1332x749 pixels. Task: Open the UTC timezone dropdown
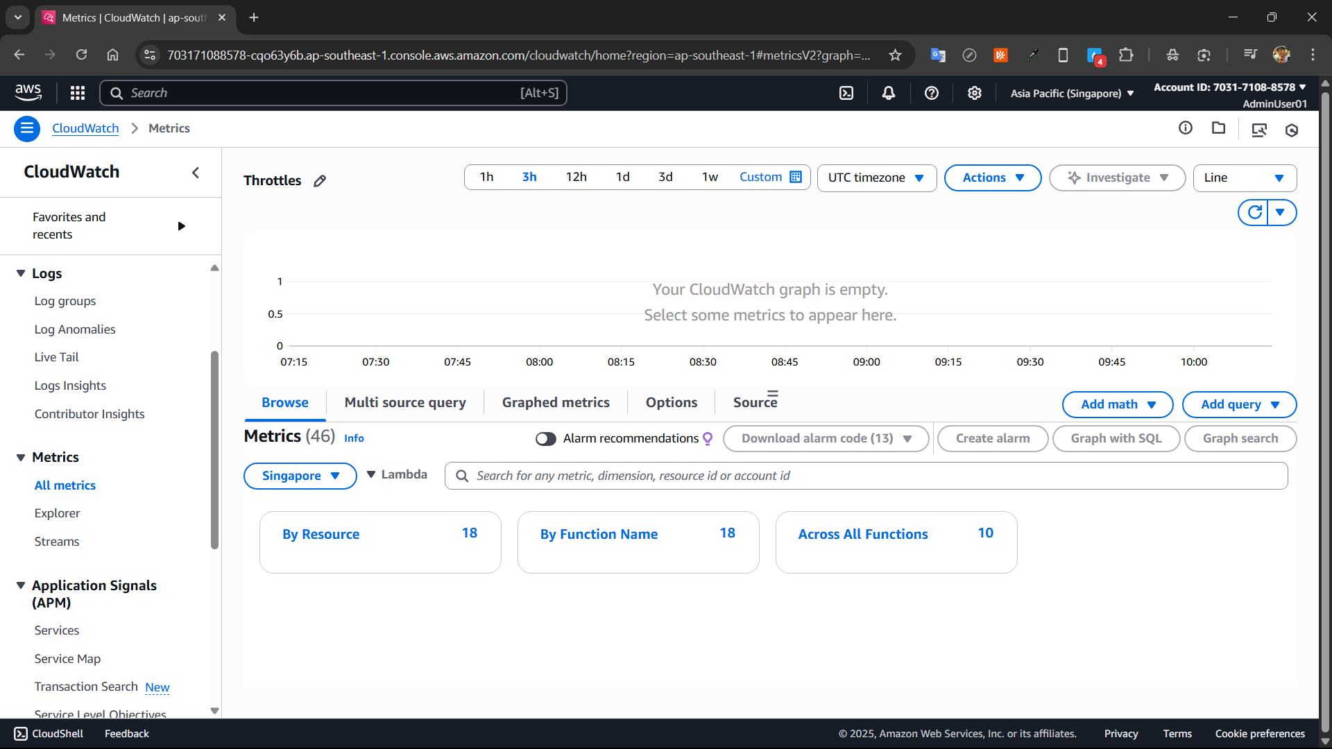tap(877, 178)
